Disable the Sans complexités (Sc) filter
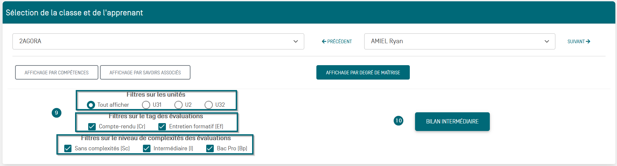 click(68, 148)
